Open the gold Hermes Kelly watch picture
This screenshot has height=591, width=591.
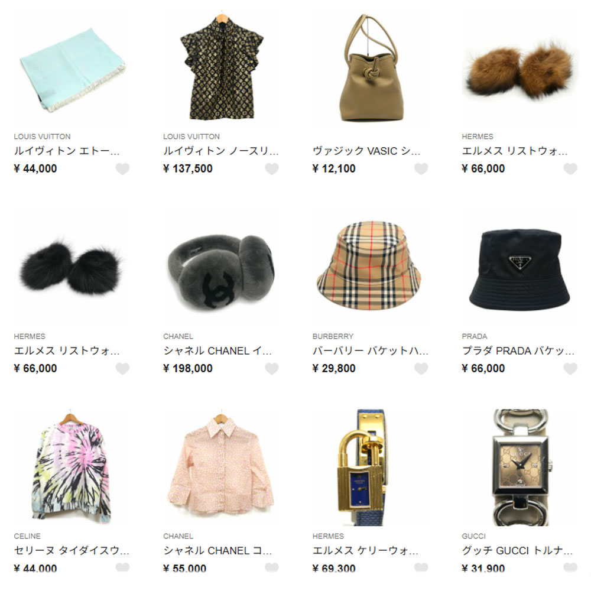coord(370,467)
